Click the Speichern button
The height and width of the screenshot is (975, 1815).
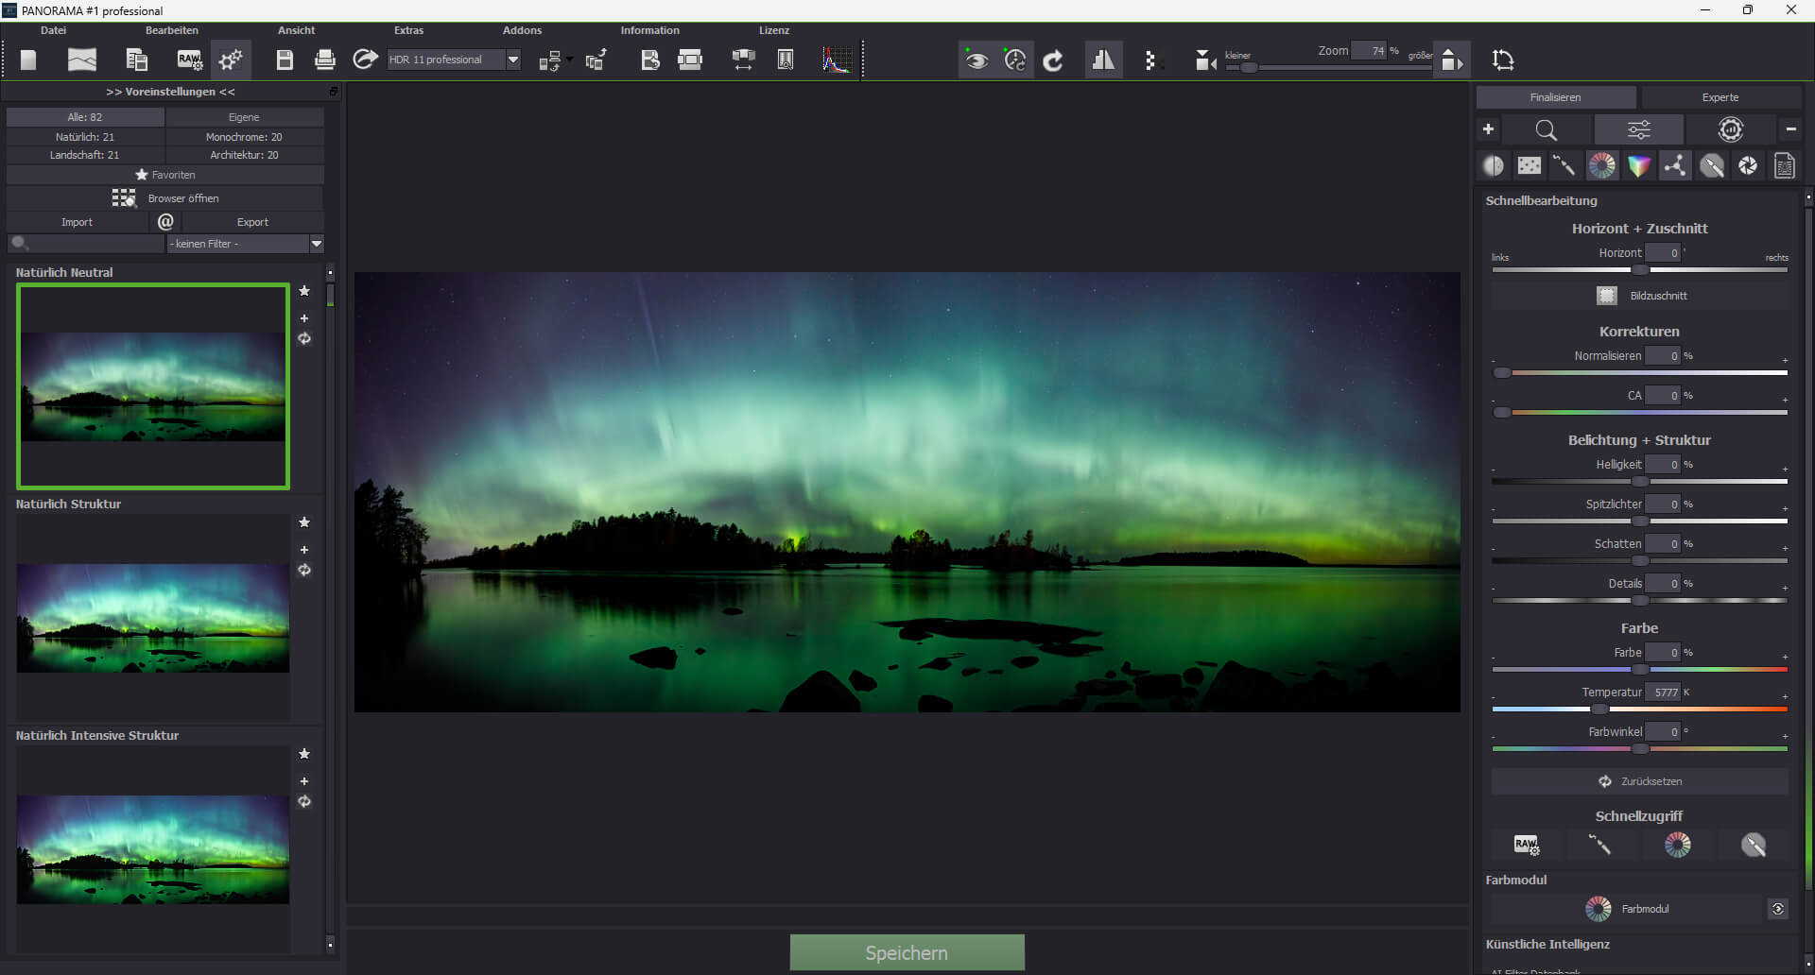pyautogui.click(x=907, y=952)
